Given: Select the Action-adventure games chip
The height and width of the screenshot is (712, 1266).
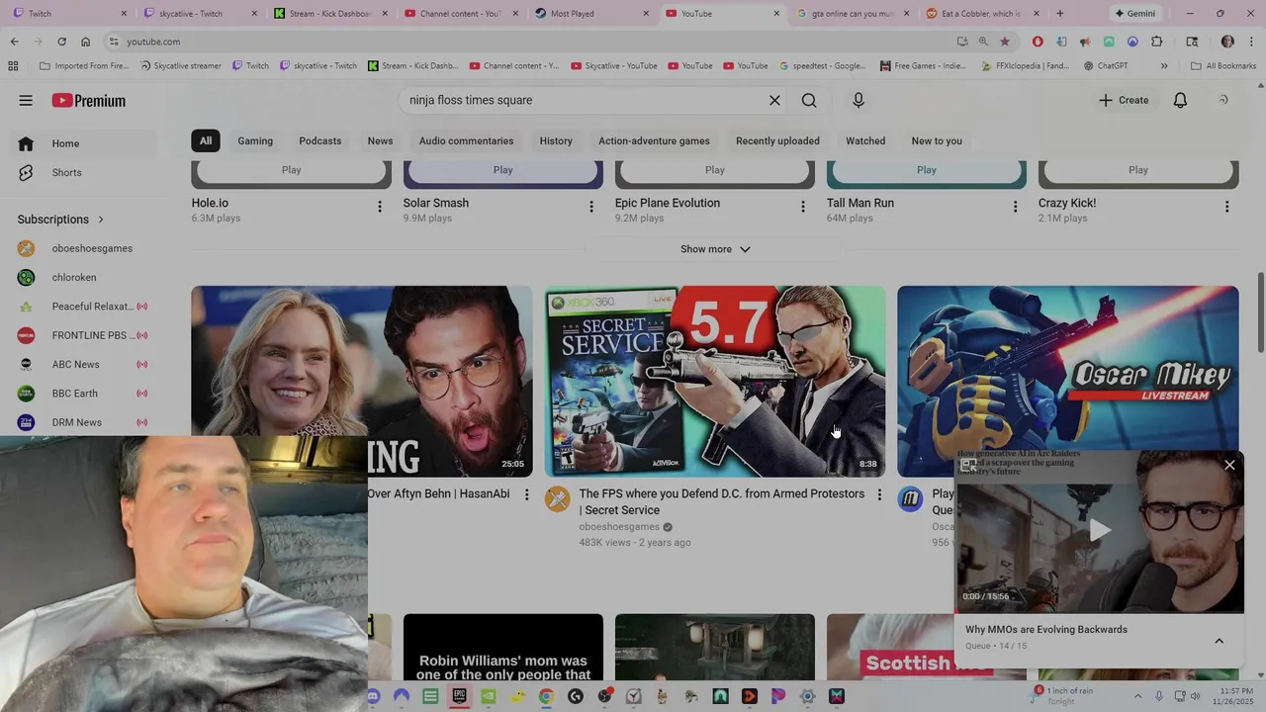Looking at the screenshot, I should pyautogui.click(x=654, y=140).
